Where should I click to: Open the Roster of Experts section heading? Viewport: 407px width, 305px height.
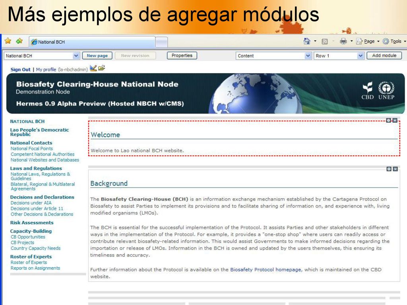tap(31, 257)
